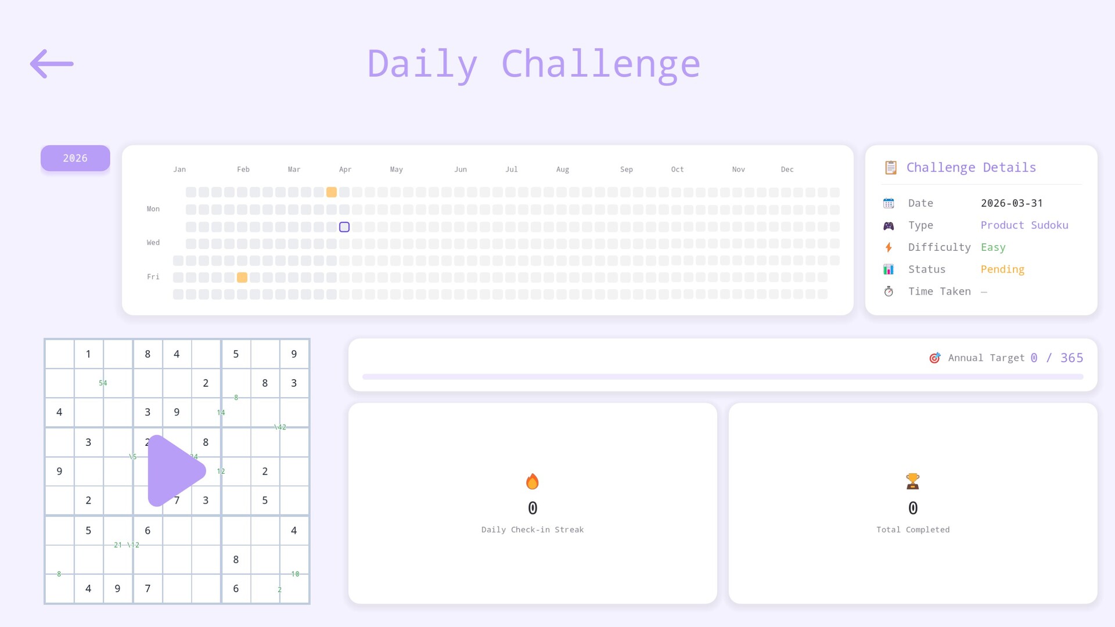Click the Annual Target bullseye icon

[934, 358]
